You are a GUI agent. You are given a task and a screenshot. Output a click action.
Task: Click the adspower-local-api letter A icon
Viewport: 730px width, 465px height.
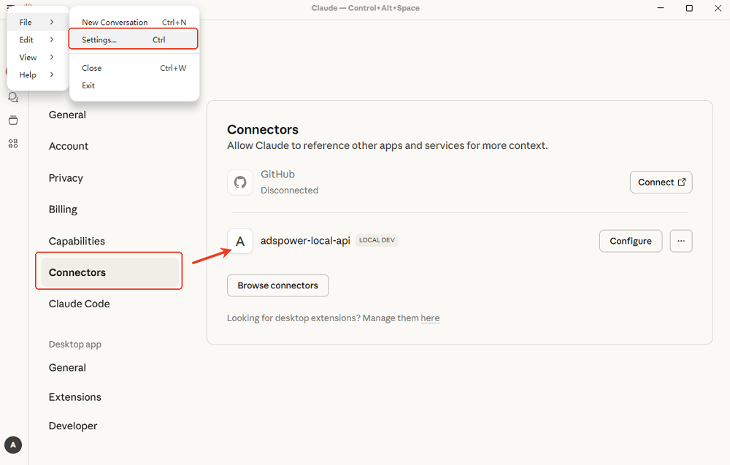tap(240, 241)
